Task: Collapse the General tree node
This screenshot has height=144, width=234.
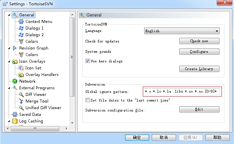Action: (9, 15)
